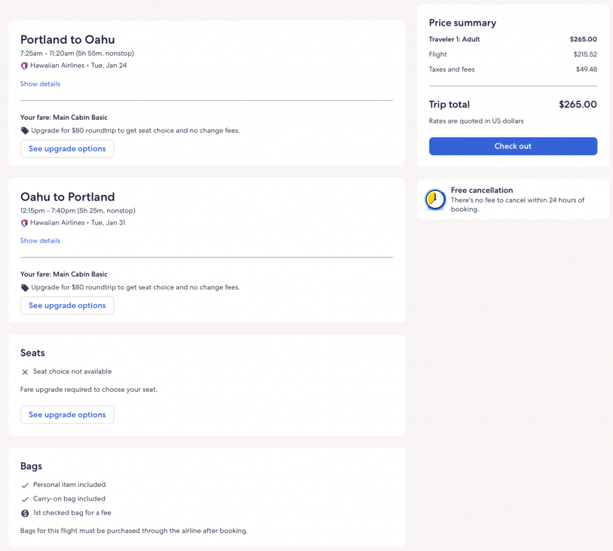Click the Free cancellation heading text
Screen dimensions: 613x551
[481, 190]
